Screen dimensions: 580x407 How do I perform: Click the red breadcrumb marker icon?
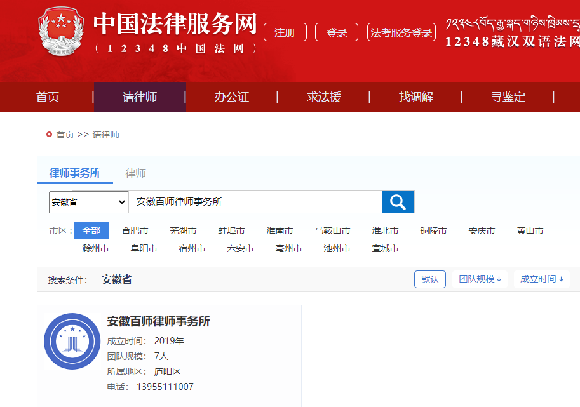(x=50, y=133)
